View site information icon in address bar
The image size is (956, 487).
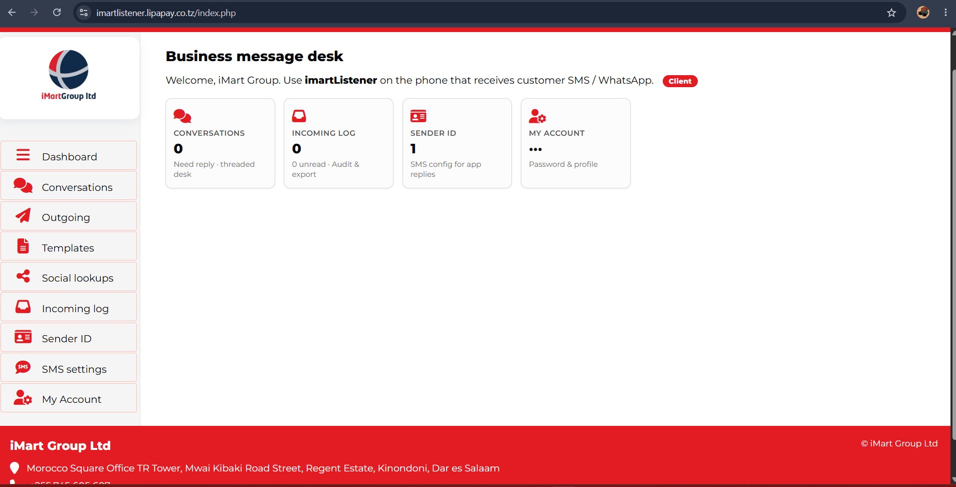tap(84, 13)
